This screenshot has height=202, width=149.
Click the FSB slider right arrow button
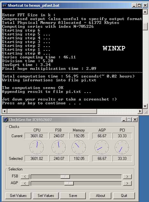[x=127, y=176]
